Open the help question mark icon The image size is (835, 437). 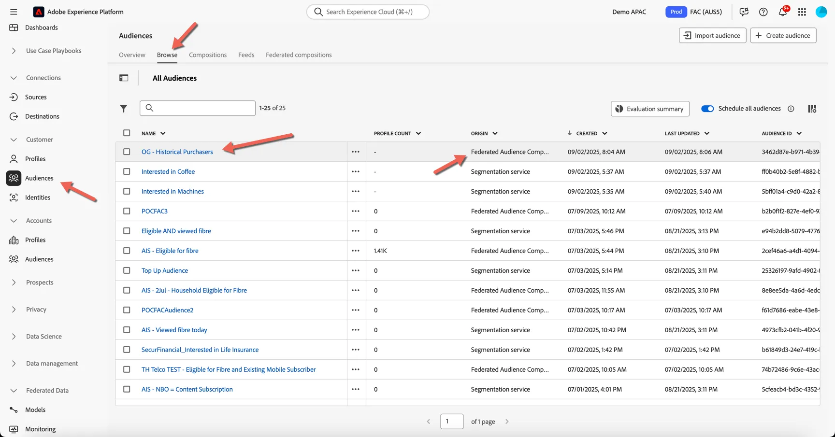coord(763,12)
